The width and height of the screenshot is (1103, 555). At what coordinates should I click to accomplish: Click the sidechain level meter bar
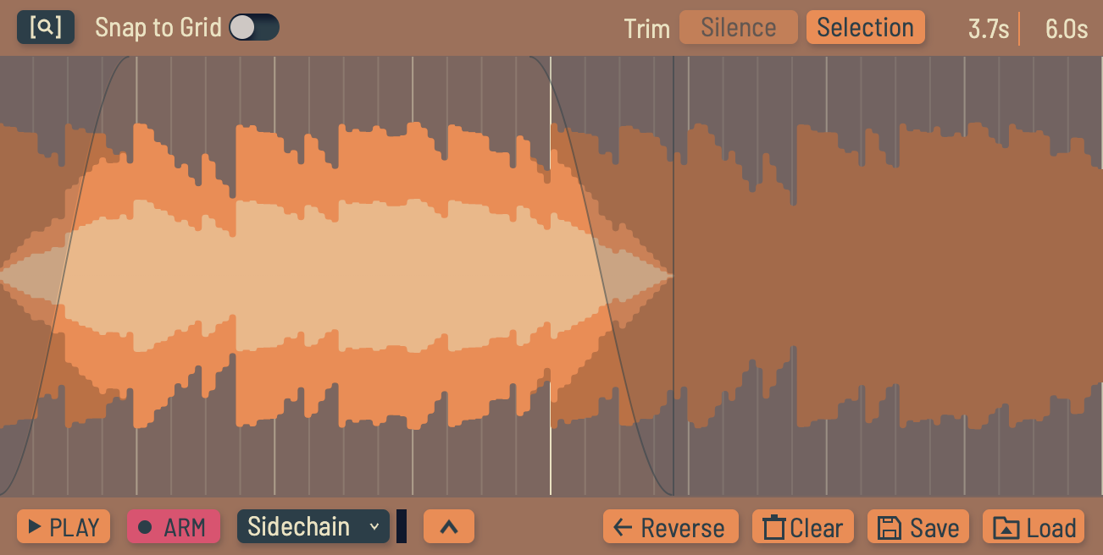402,526
